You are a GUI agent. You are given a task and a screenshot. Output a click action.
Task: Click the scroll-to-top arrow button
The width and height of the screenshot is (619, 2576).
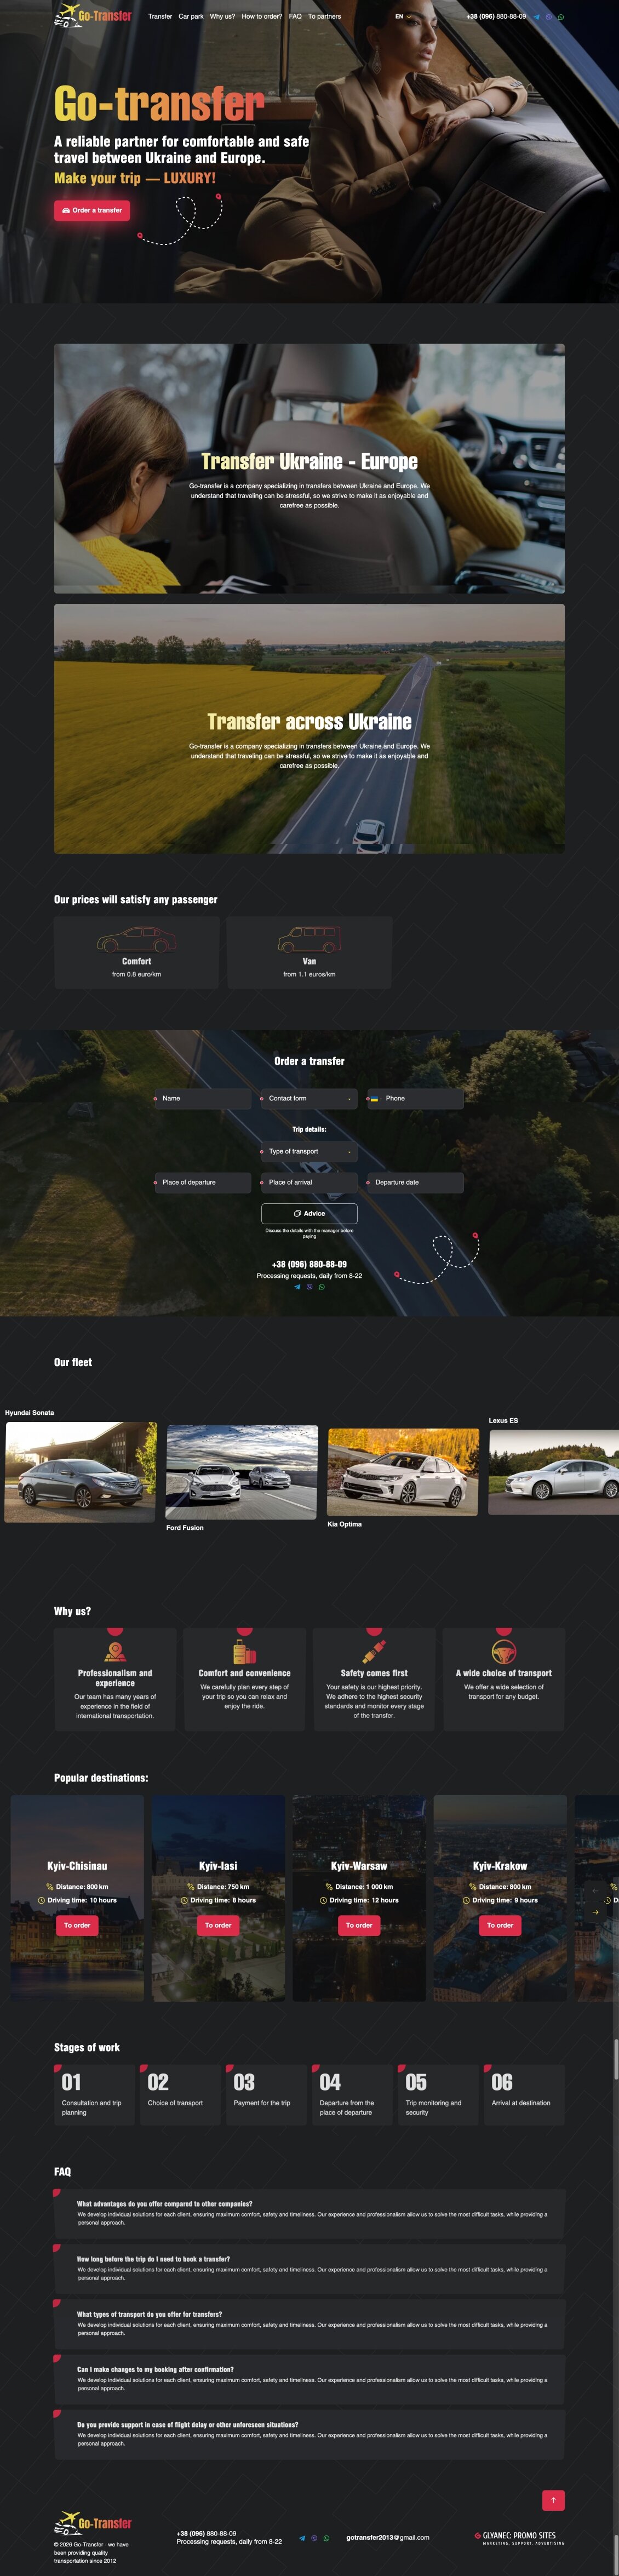[553, 2500]
